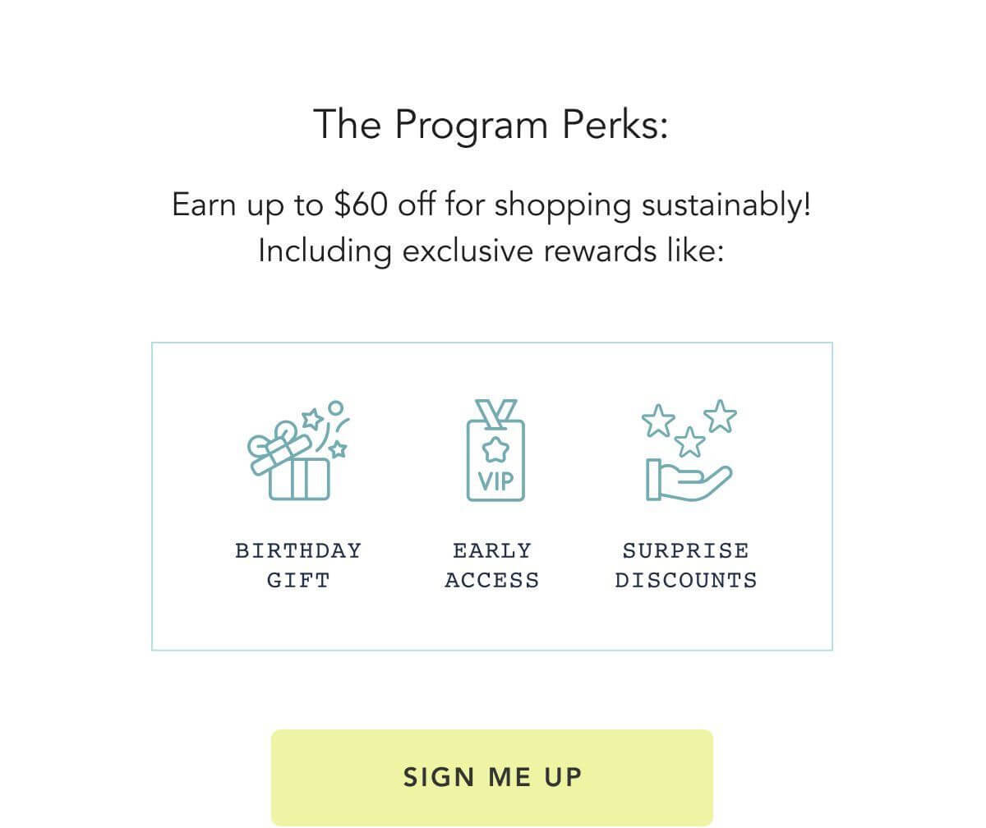Click the confetti circle above the gift box
Screen dimensions: 986x828
coord(335,407)
